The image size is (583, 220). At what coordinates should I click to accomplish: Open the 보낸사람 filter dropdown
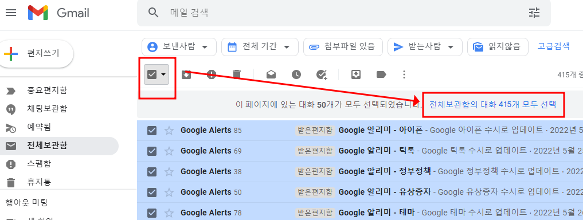pyautogui.click(x=179, y=47)
